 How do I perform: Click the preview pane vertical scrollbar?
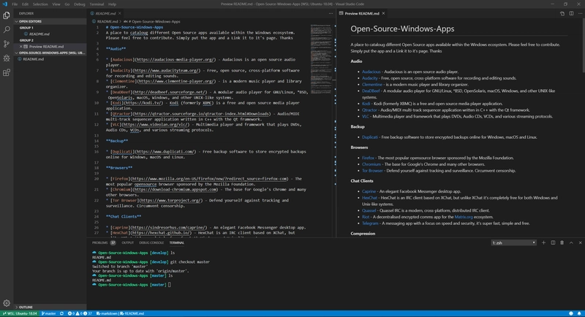pos(583,45)
